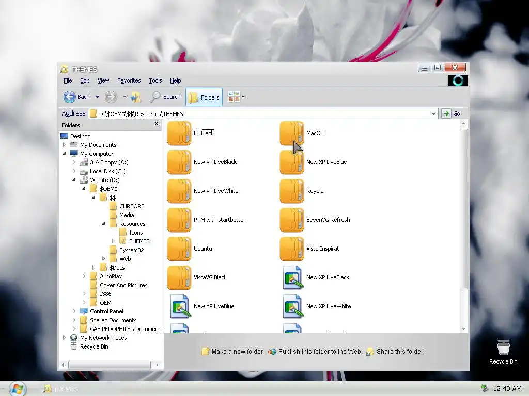Select the RTM with startbutton folder
Viewport: 529px width, 396px height.
pyautogui.click(x=207, y=220)
